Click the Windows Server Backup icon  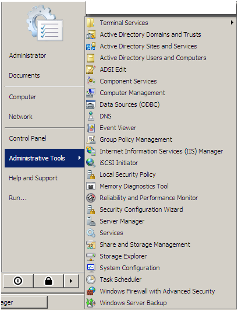[x=91, y=303]
